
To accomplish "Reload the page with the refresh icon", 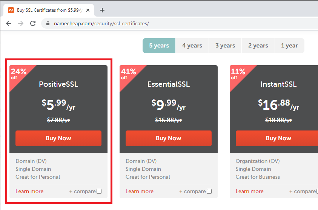I will [x=33, y=23].
